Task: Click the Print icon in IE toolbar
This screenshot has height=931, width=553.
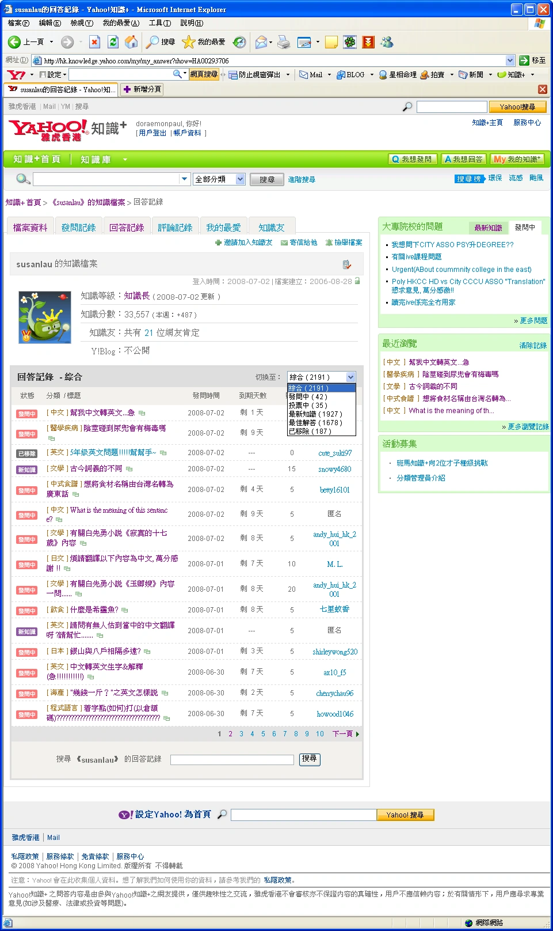Action: pyautogui.click(x=284, y=42)
